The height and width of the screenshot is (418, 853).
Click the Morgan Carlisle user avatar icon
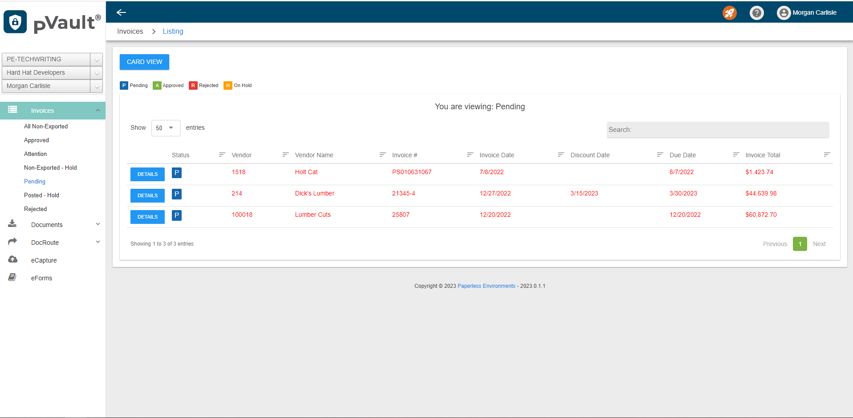784,13
